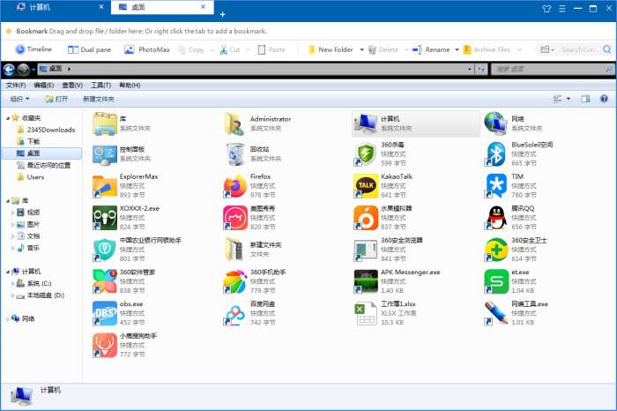Expand the 网络 tree node
Screen dimensions: 617x411
click(x=7, y=319)
